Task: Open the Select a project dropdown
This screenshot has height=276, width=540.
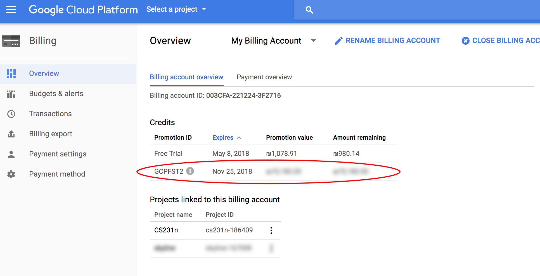Action: (x=176, y=9)
